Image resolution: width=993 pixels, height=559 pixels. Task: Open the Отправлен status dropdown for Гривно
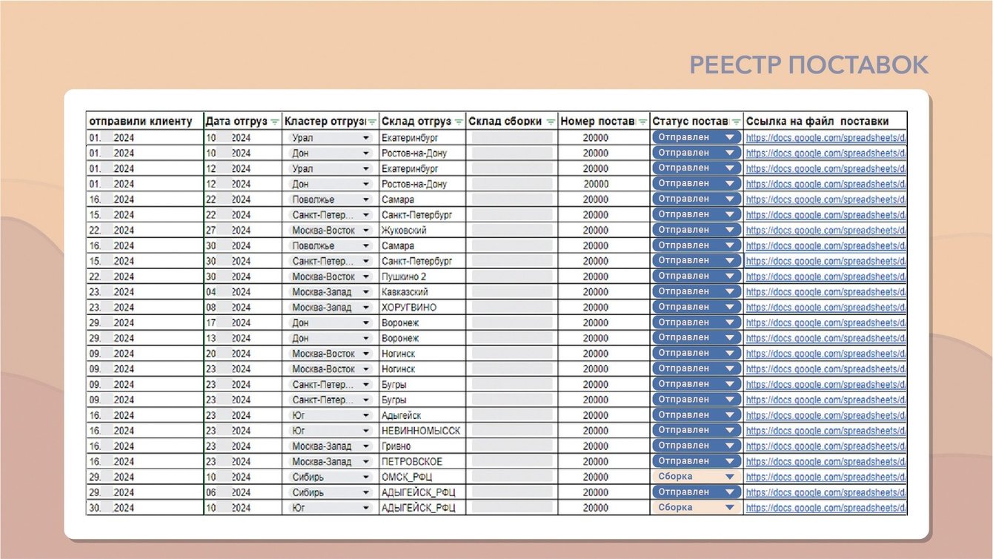click(x=697, y=446)
